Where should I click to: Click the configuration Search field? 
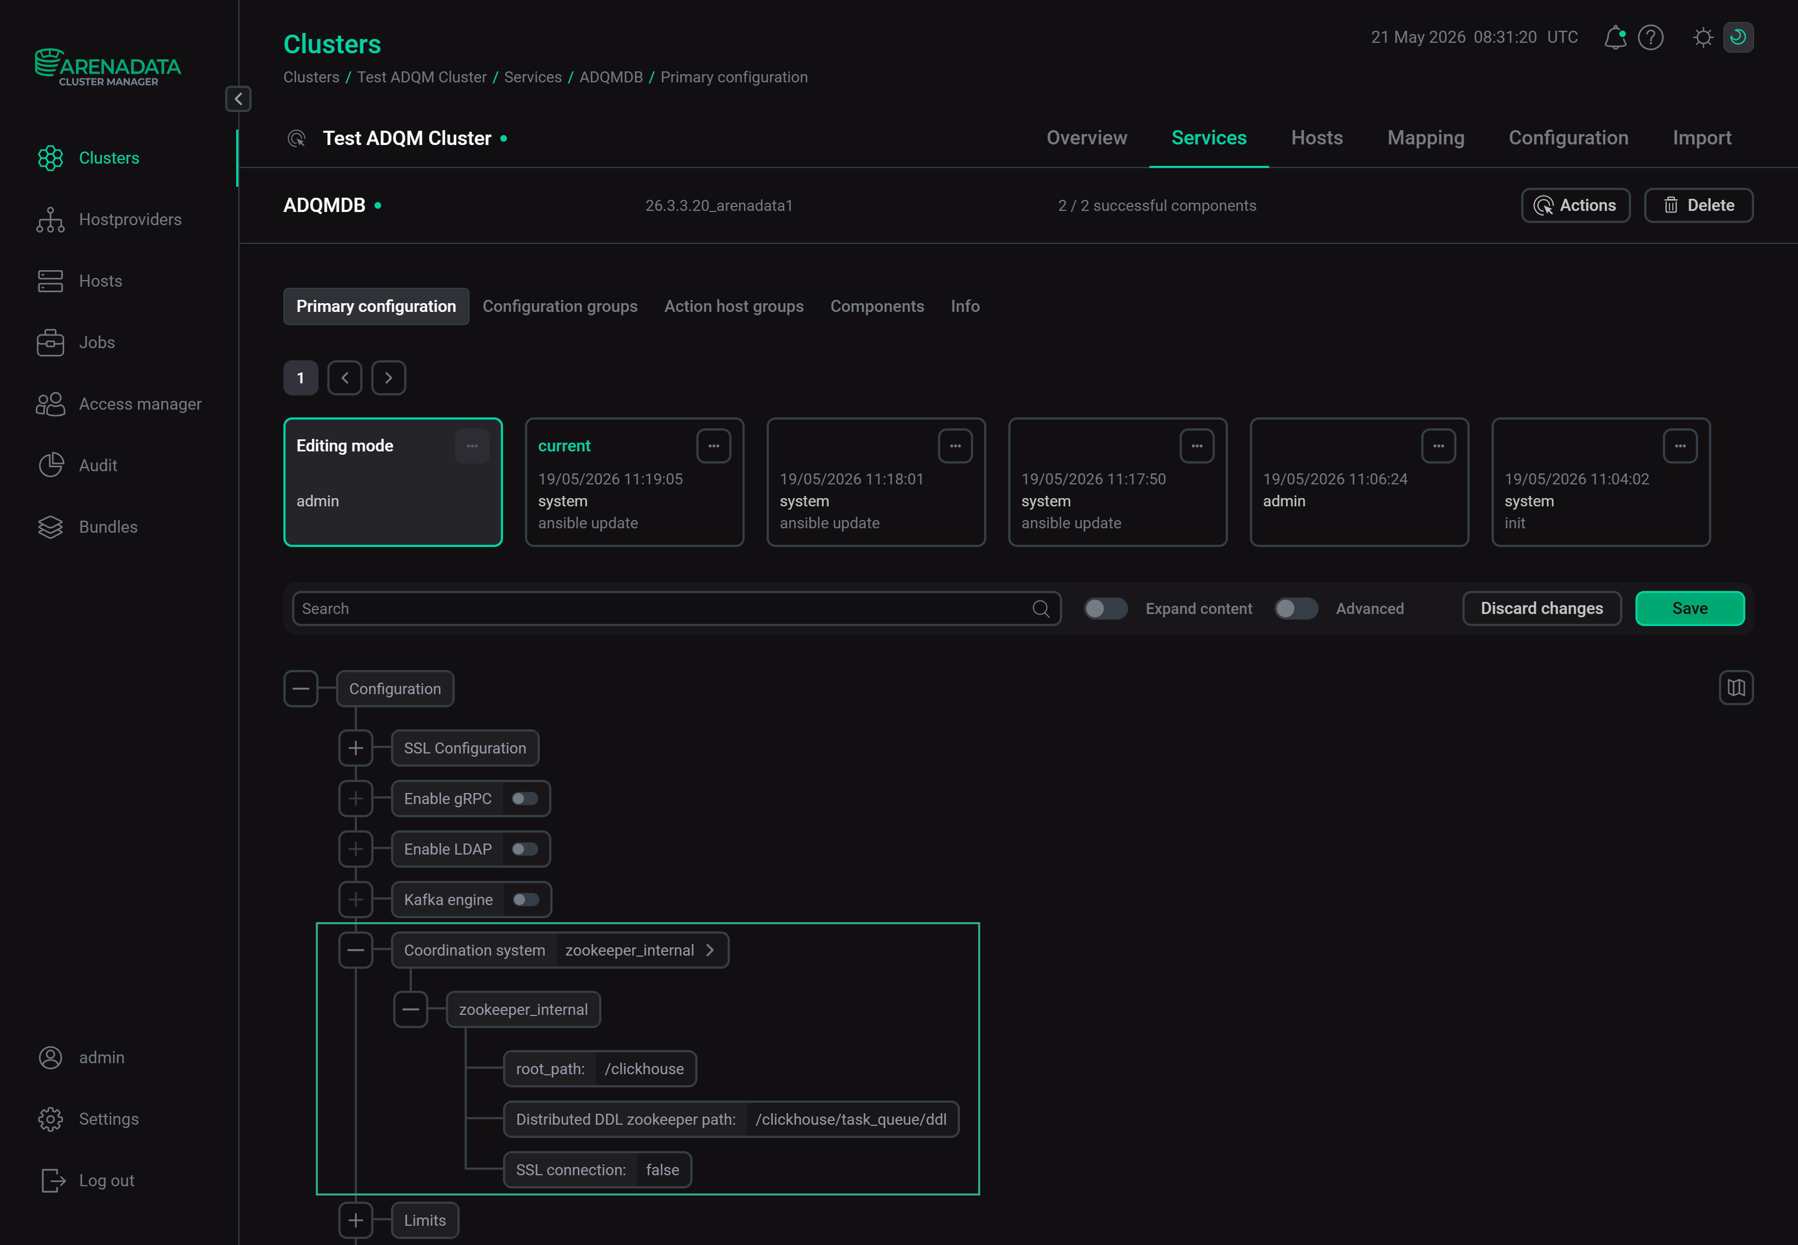[x=676, y=608]
